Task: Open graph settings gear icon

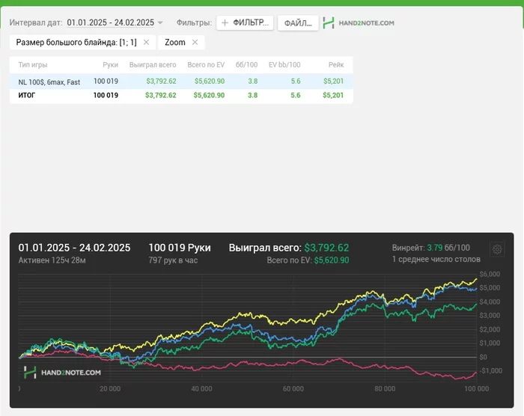Action: point(496,250)
